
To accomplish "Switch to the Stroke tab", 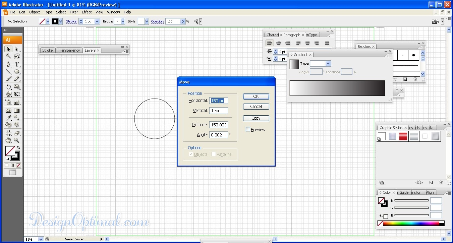I will point(48,50).
